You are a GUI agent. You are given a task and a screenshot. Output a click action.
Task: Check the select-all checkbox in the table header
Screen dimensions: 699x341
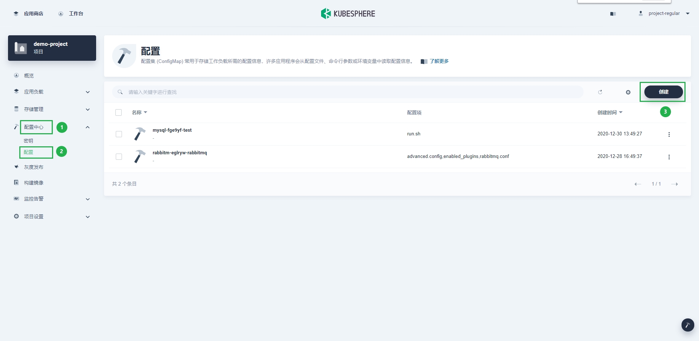119,112
